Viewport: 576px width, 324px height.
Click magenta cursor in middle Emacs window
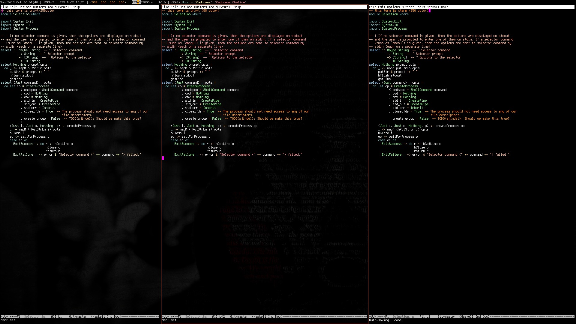coord(163,158)
